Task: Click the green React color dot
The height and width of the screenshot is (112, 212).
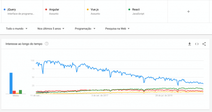Action: (x=129, y=9)
